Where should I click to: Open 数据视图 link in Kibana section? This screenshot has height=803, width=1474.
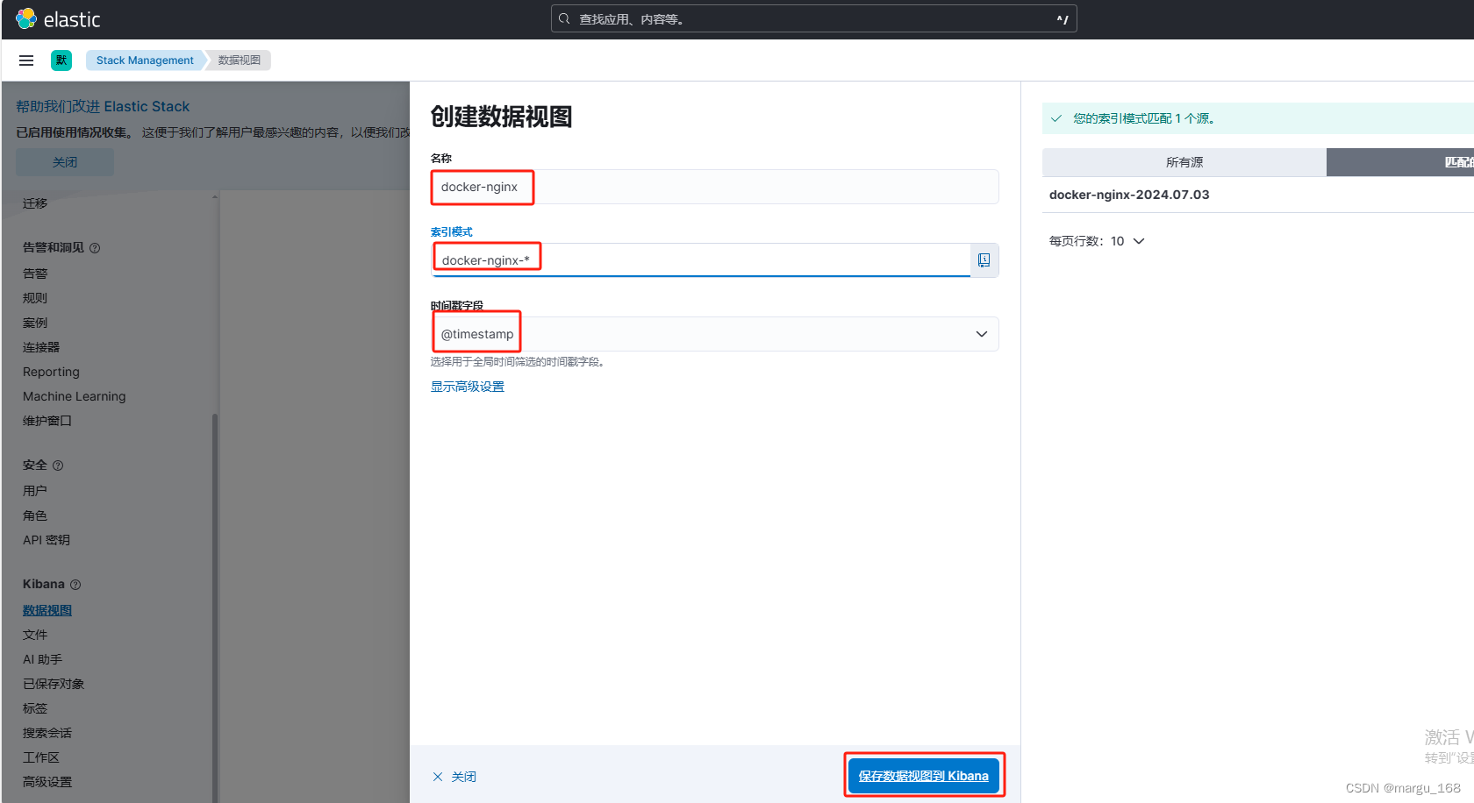pyautogui.click(x=47, y=610)
